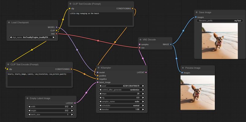Collapse the VAE Decode node title dot
This screenshot has height=122, width=246.
[x=141, y=40]
